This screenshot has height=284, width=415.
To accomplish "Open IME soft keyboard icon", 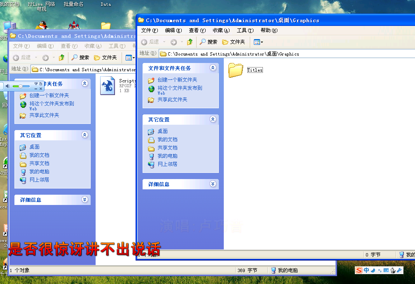I will tap(386, 270).
